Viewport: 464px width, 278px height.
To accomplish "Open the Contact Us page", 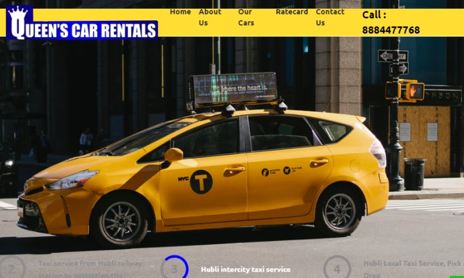I will click(330, 17).
